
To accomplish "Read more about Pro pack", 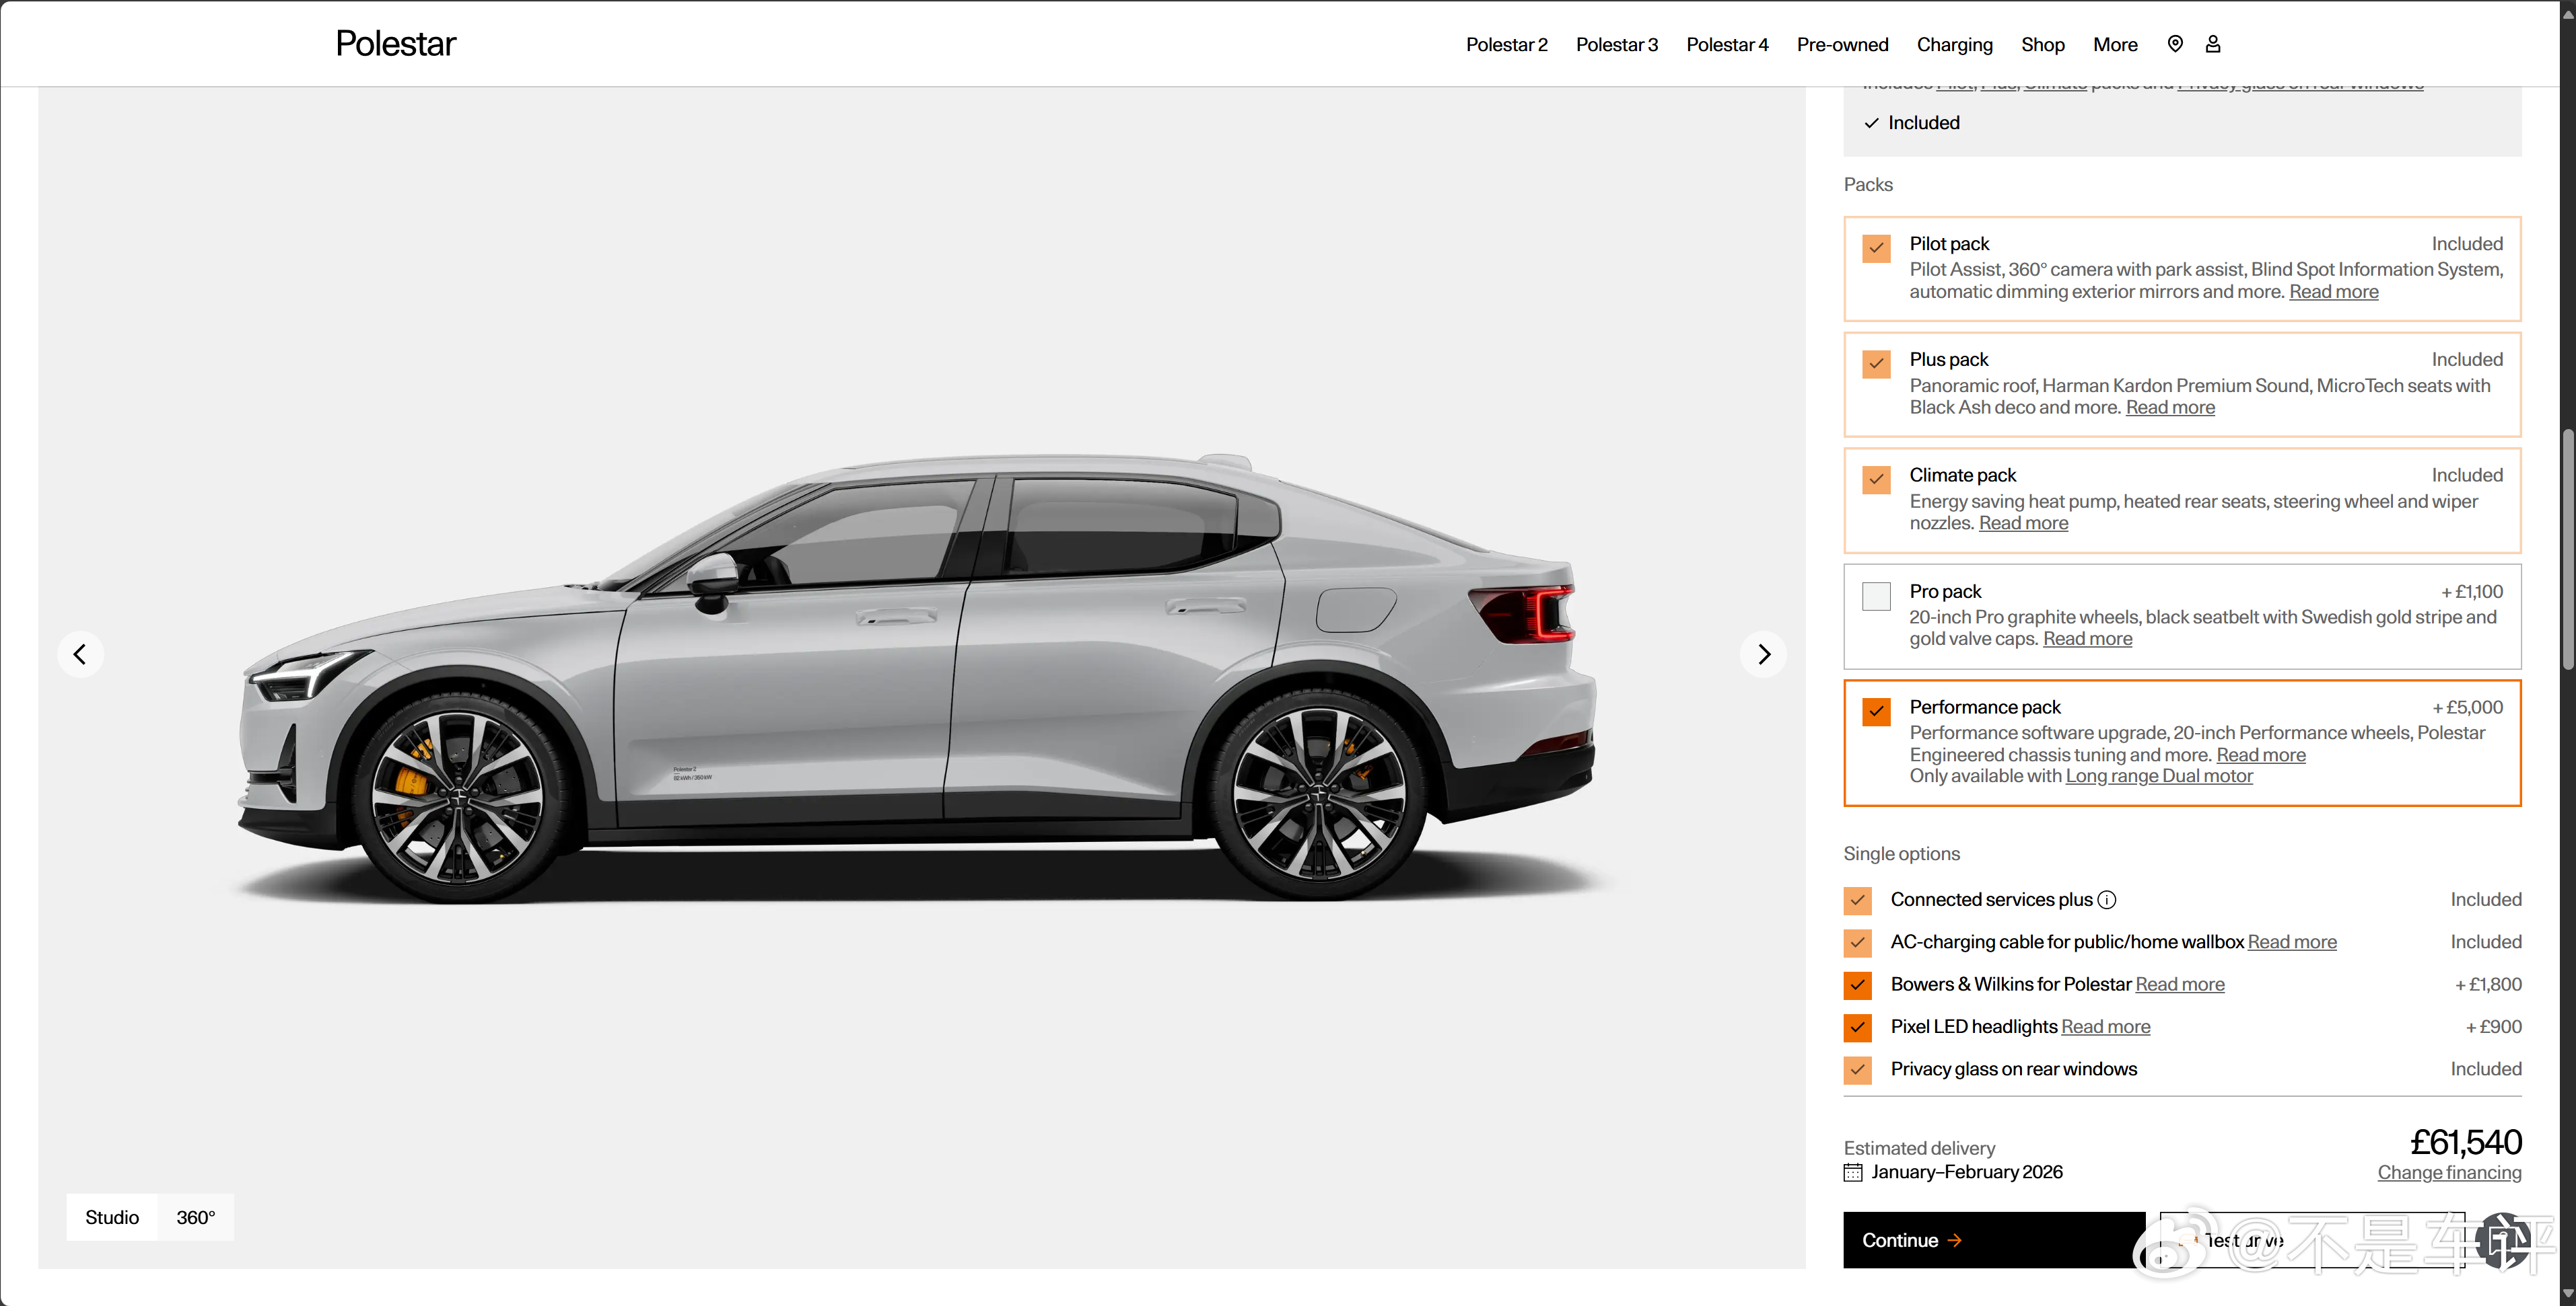I will point(2087,638).
